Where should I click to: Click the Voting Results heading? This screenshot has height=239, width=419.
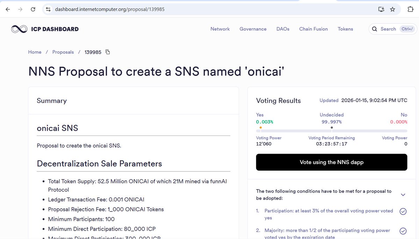279,101
